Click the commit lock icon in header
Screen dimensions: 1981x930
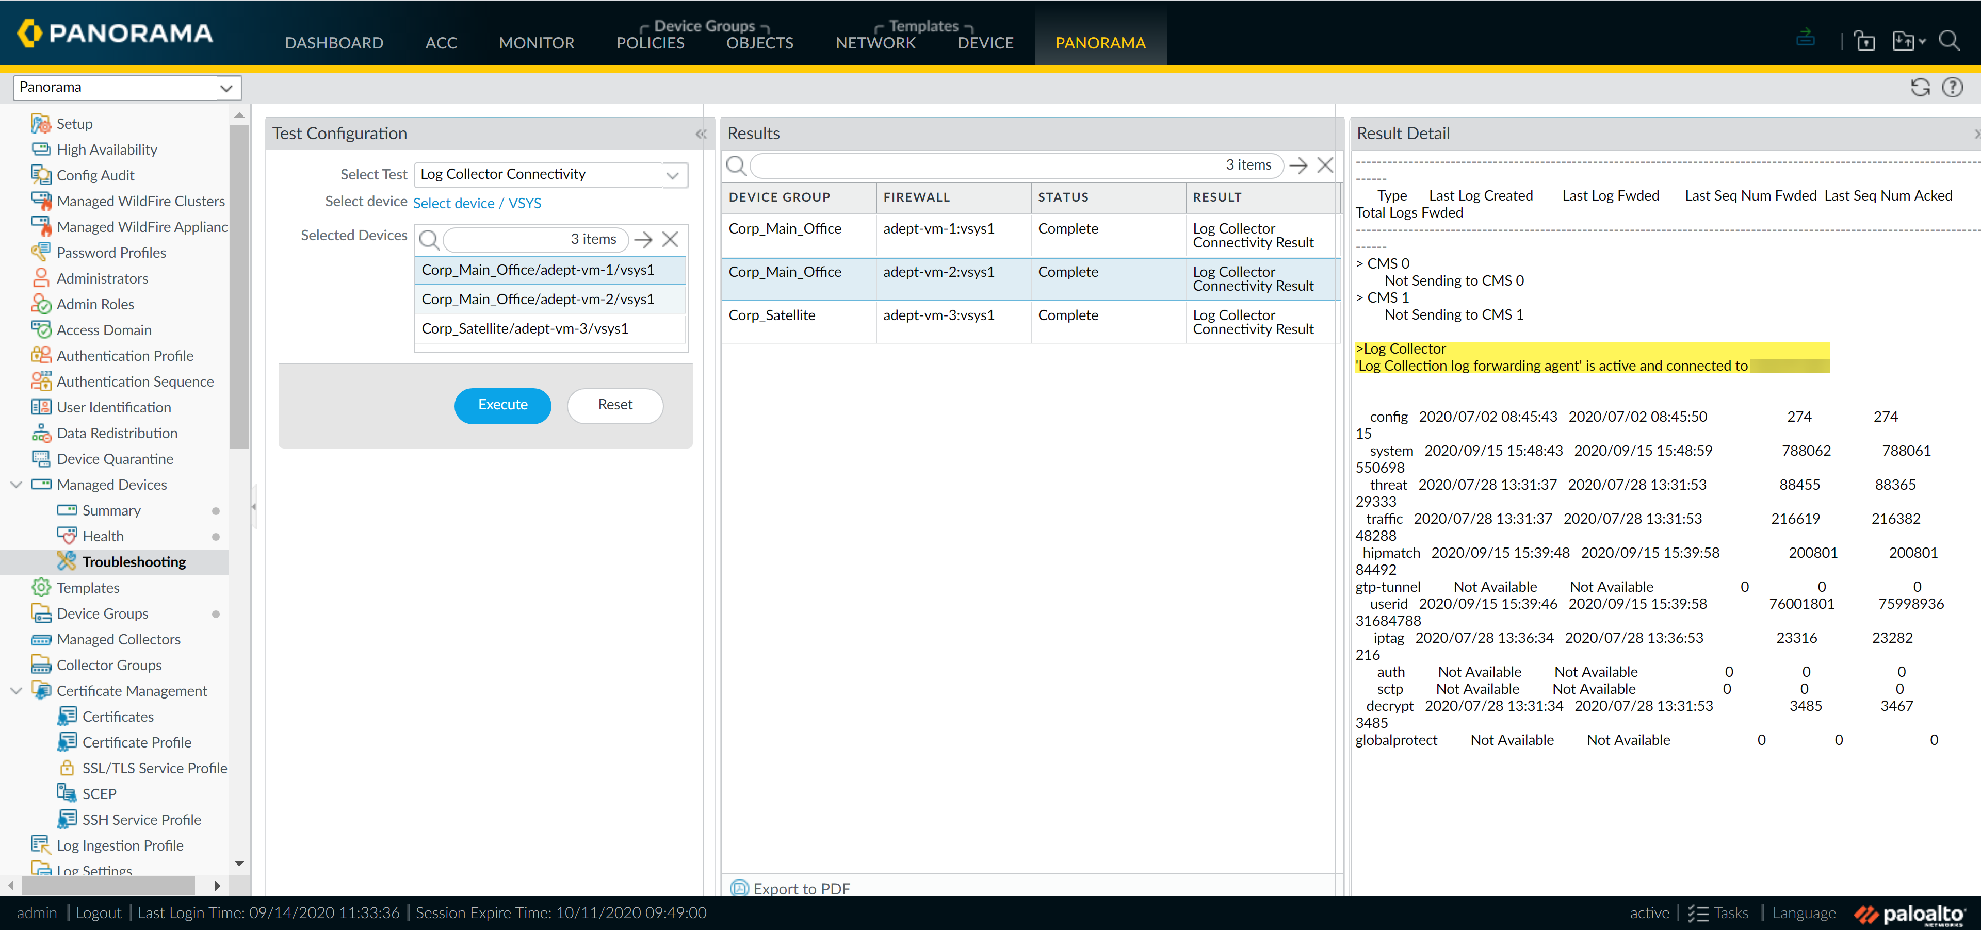point(1864,41)
